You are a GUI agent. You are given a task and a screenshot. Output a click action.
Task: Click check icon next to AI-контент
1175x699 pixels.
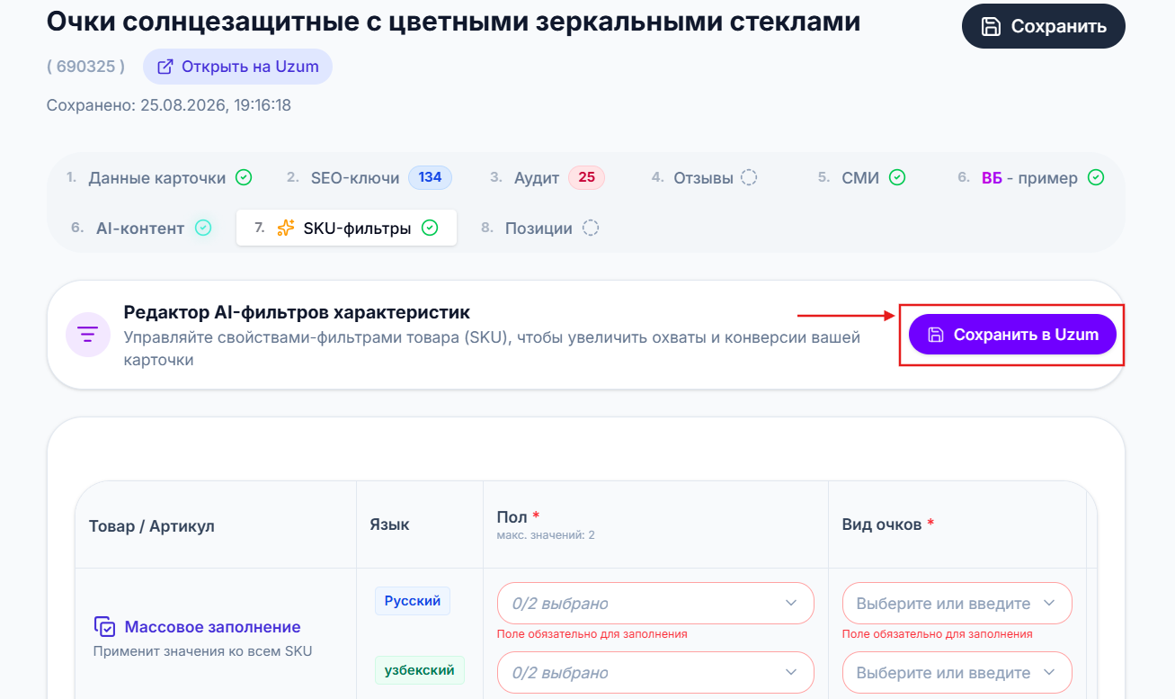pyautogui.click(x=204, y=229)
